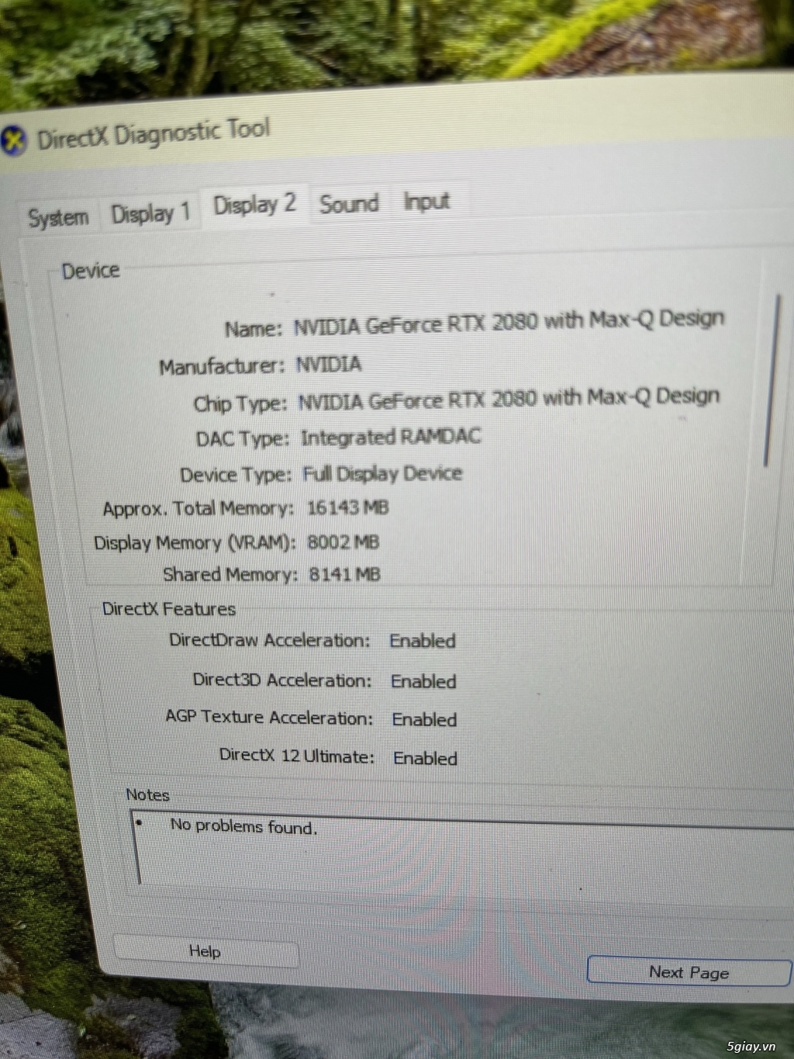Click the Chip Type value text
794x1059 pixels.
509,399
